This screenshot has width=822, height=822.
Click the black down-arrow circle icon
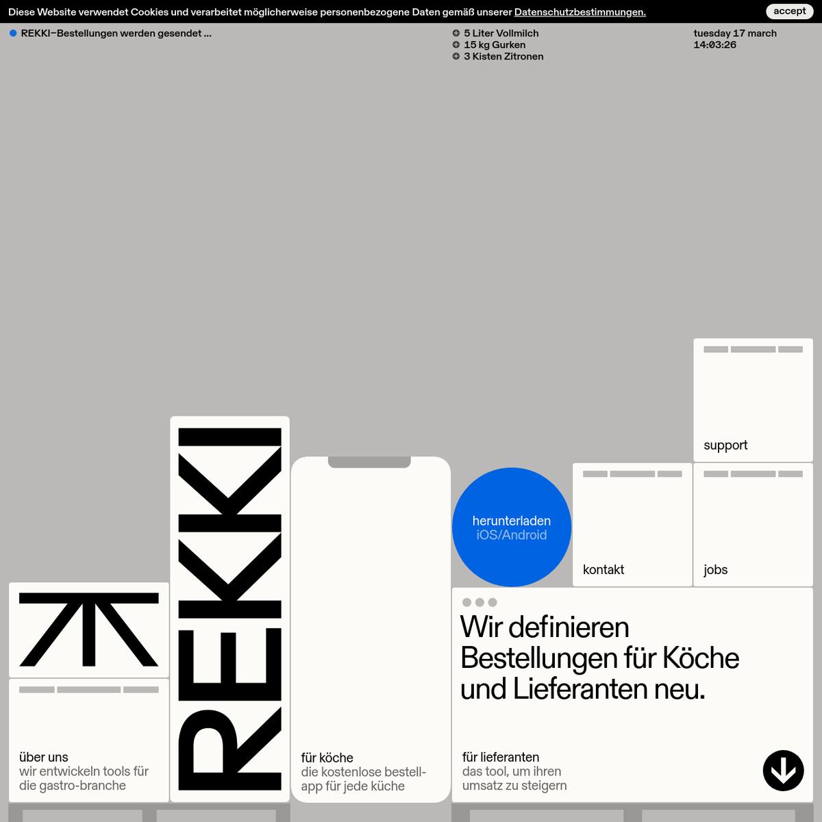[783, 771]
